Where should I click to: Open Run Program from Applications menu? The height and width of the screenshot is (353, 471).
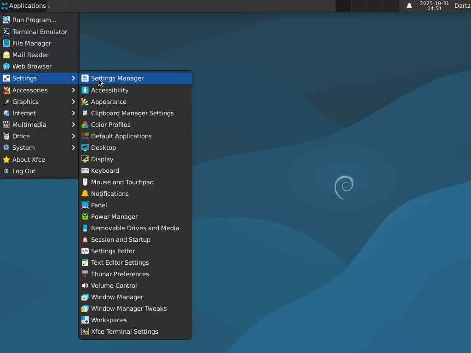(x=40, y=20)
